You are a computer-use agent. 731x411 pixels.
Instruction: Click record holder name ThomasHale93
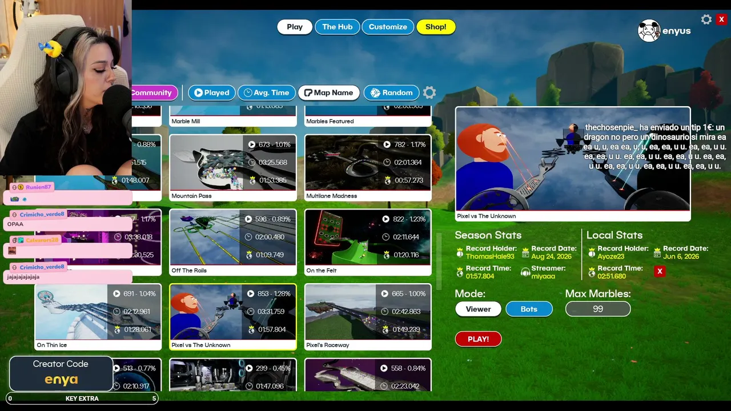click(490, 257)
